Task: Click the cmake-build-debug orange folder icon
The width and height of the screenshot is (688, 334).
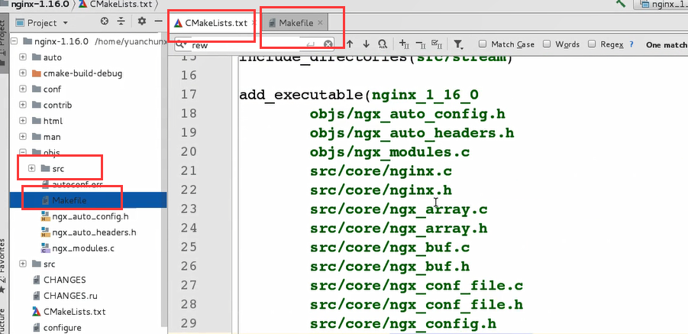Action: click(37, 73)
